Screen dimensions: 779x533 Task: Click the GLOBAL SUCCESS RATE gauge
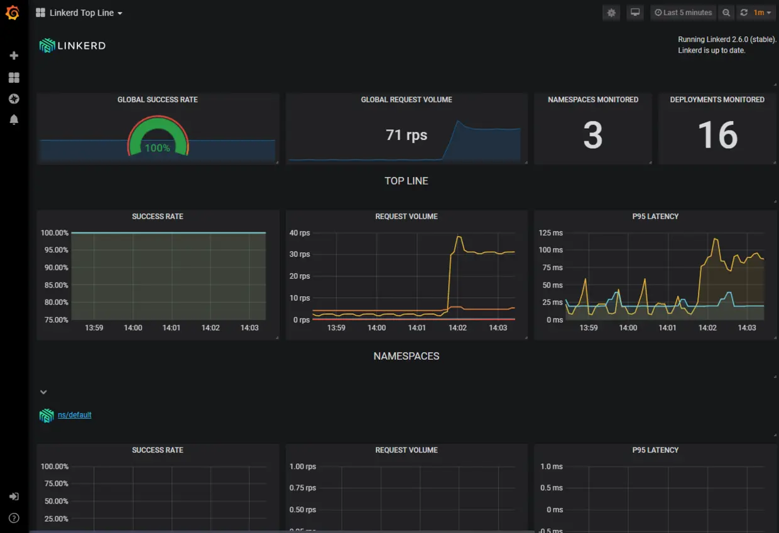click(x=157, y=135)
